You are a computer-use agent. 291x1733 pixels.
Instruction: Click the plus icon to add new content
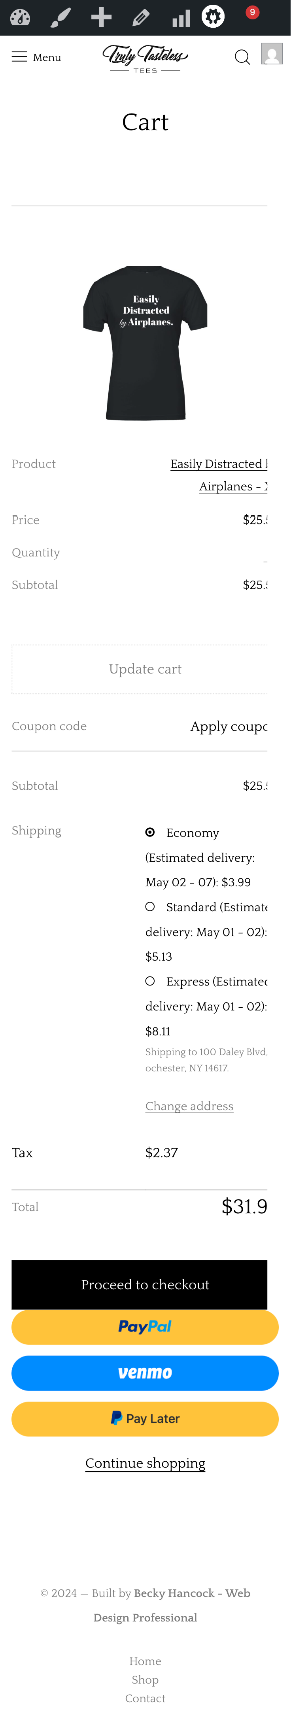[102, 17]
